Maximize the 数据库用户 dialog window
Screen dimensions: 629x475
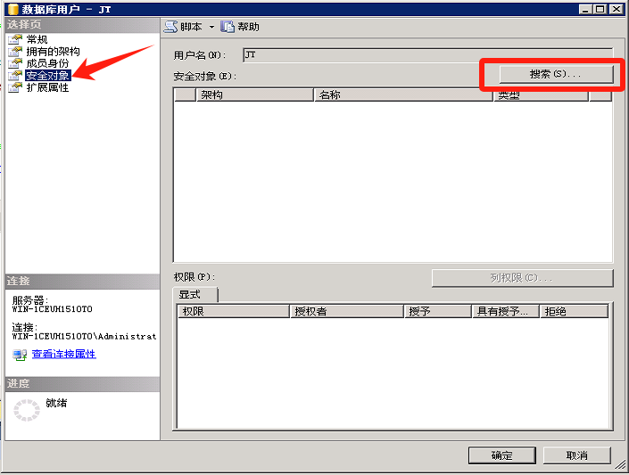[x=600, y=9]
